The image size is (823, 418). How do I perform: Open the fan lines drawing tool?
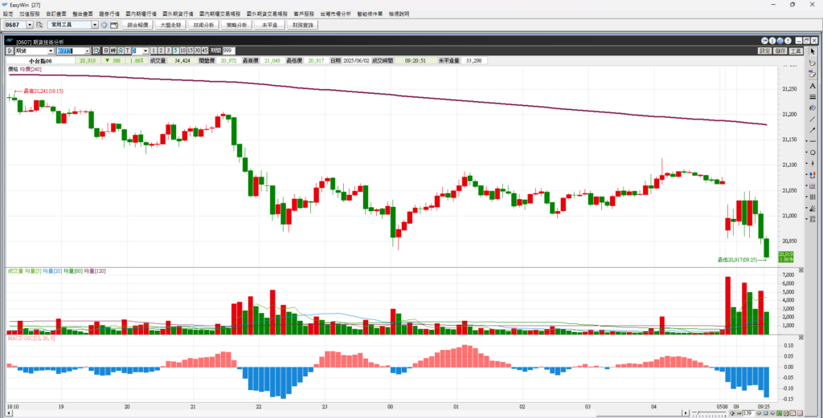click(x=813, y=208)
